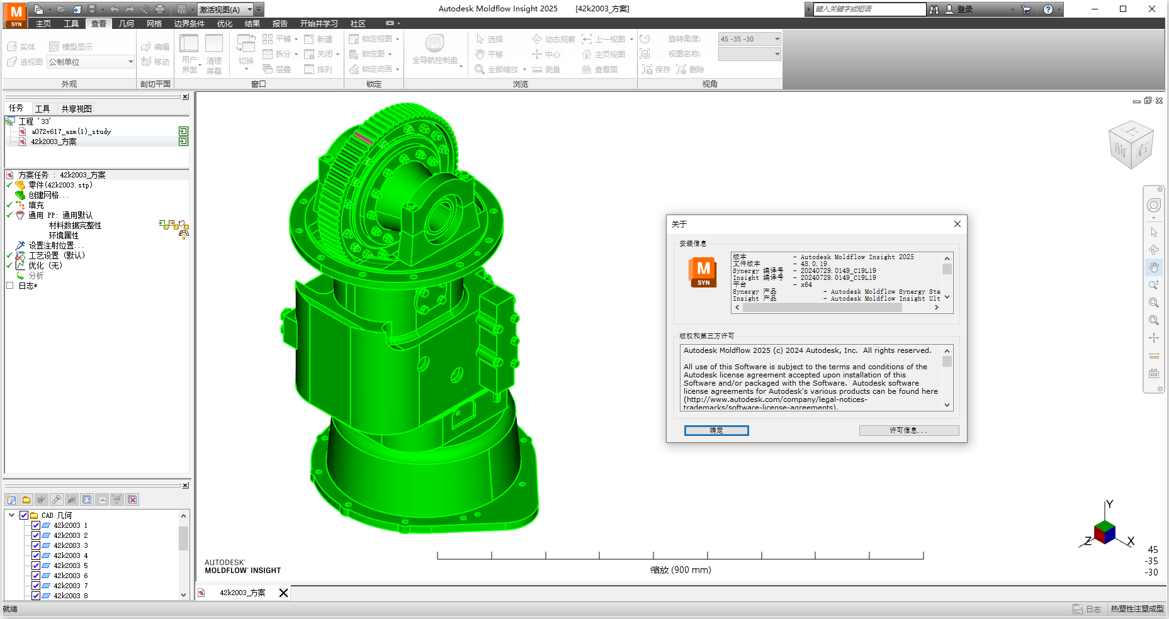Select the 设置注射位置 syringe tool
1169x619 pixels.
(21, 245)
